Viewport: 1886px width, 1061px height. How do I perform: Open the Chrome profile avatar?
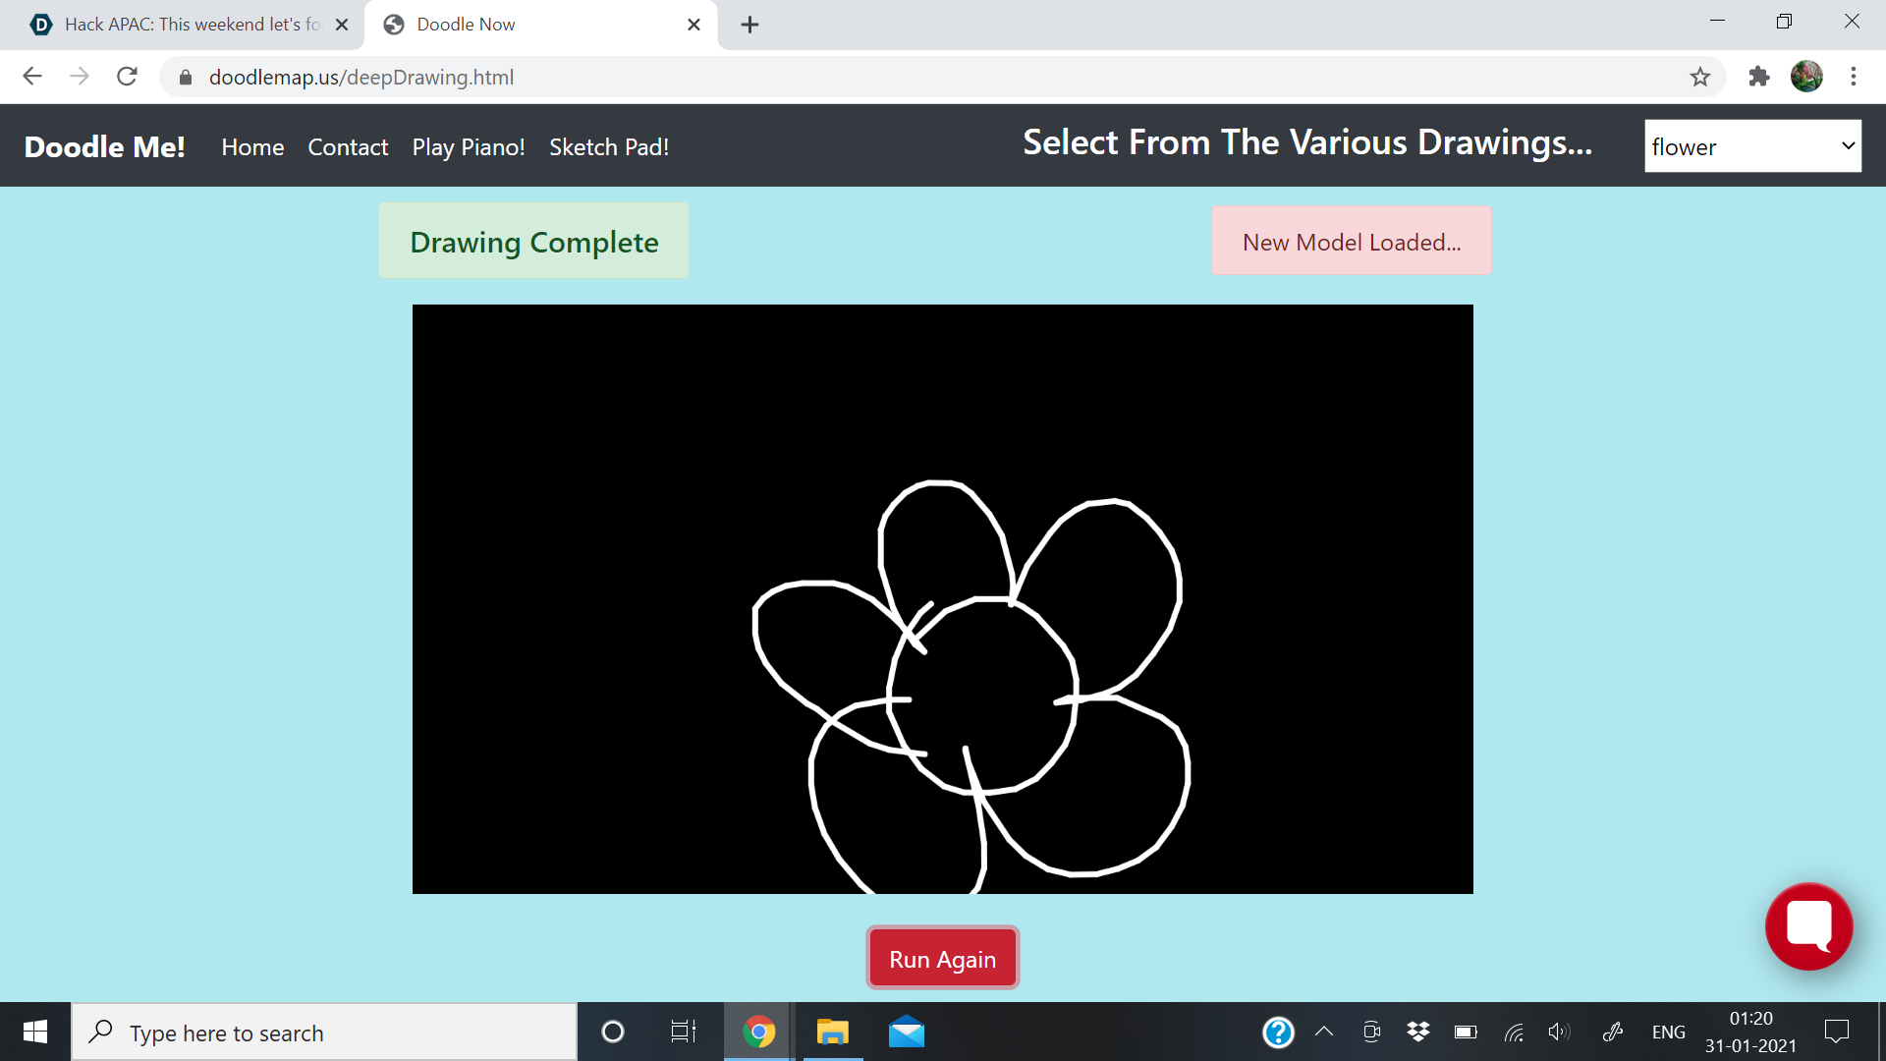[1806, 77]
